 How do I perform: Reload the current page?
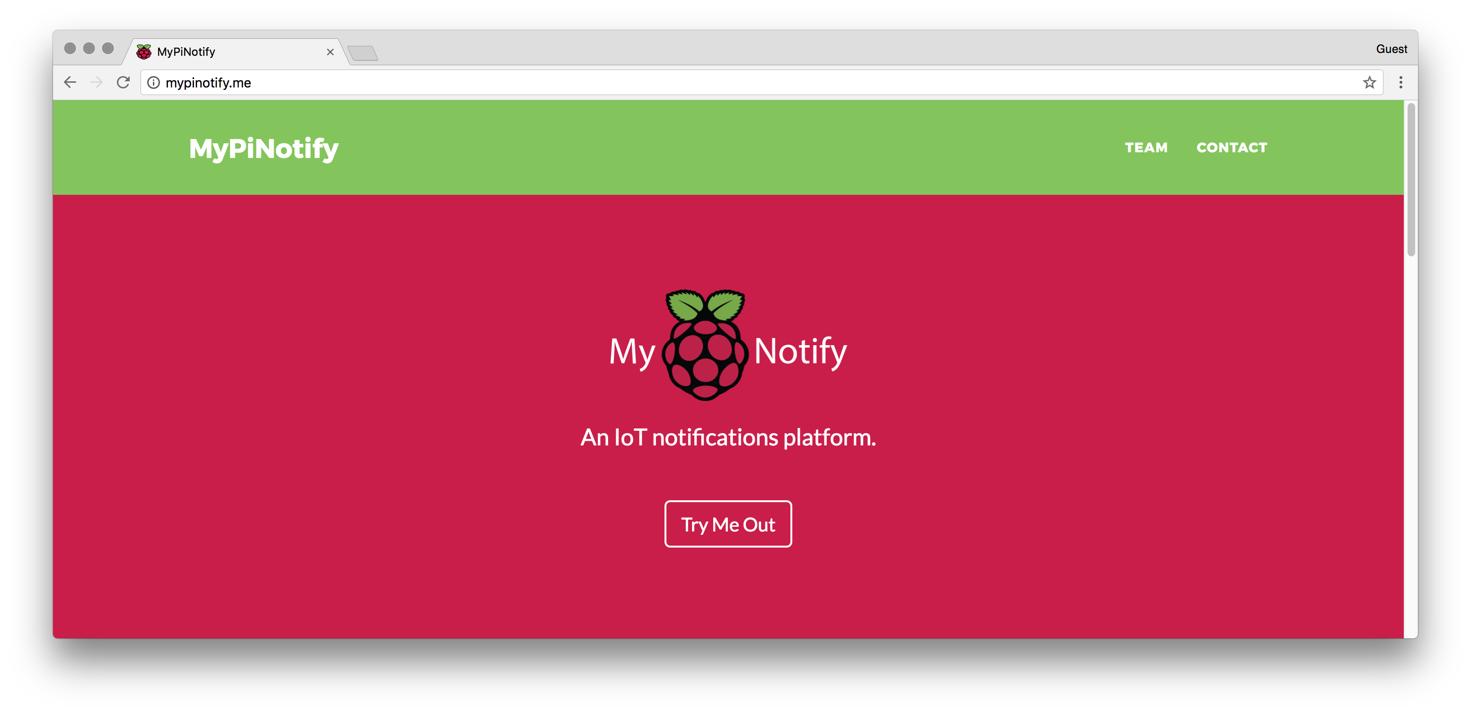124,83
